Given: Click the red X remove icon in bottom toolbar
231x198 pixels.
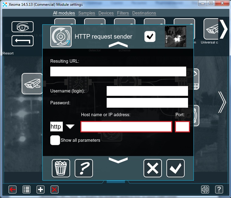Looking at the screenshot, I should tap(55, 189).
